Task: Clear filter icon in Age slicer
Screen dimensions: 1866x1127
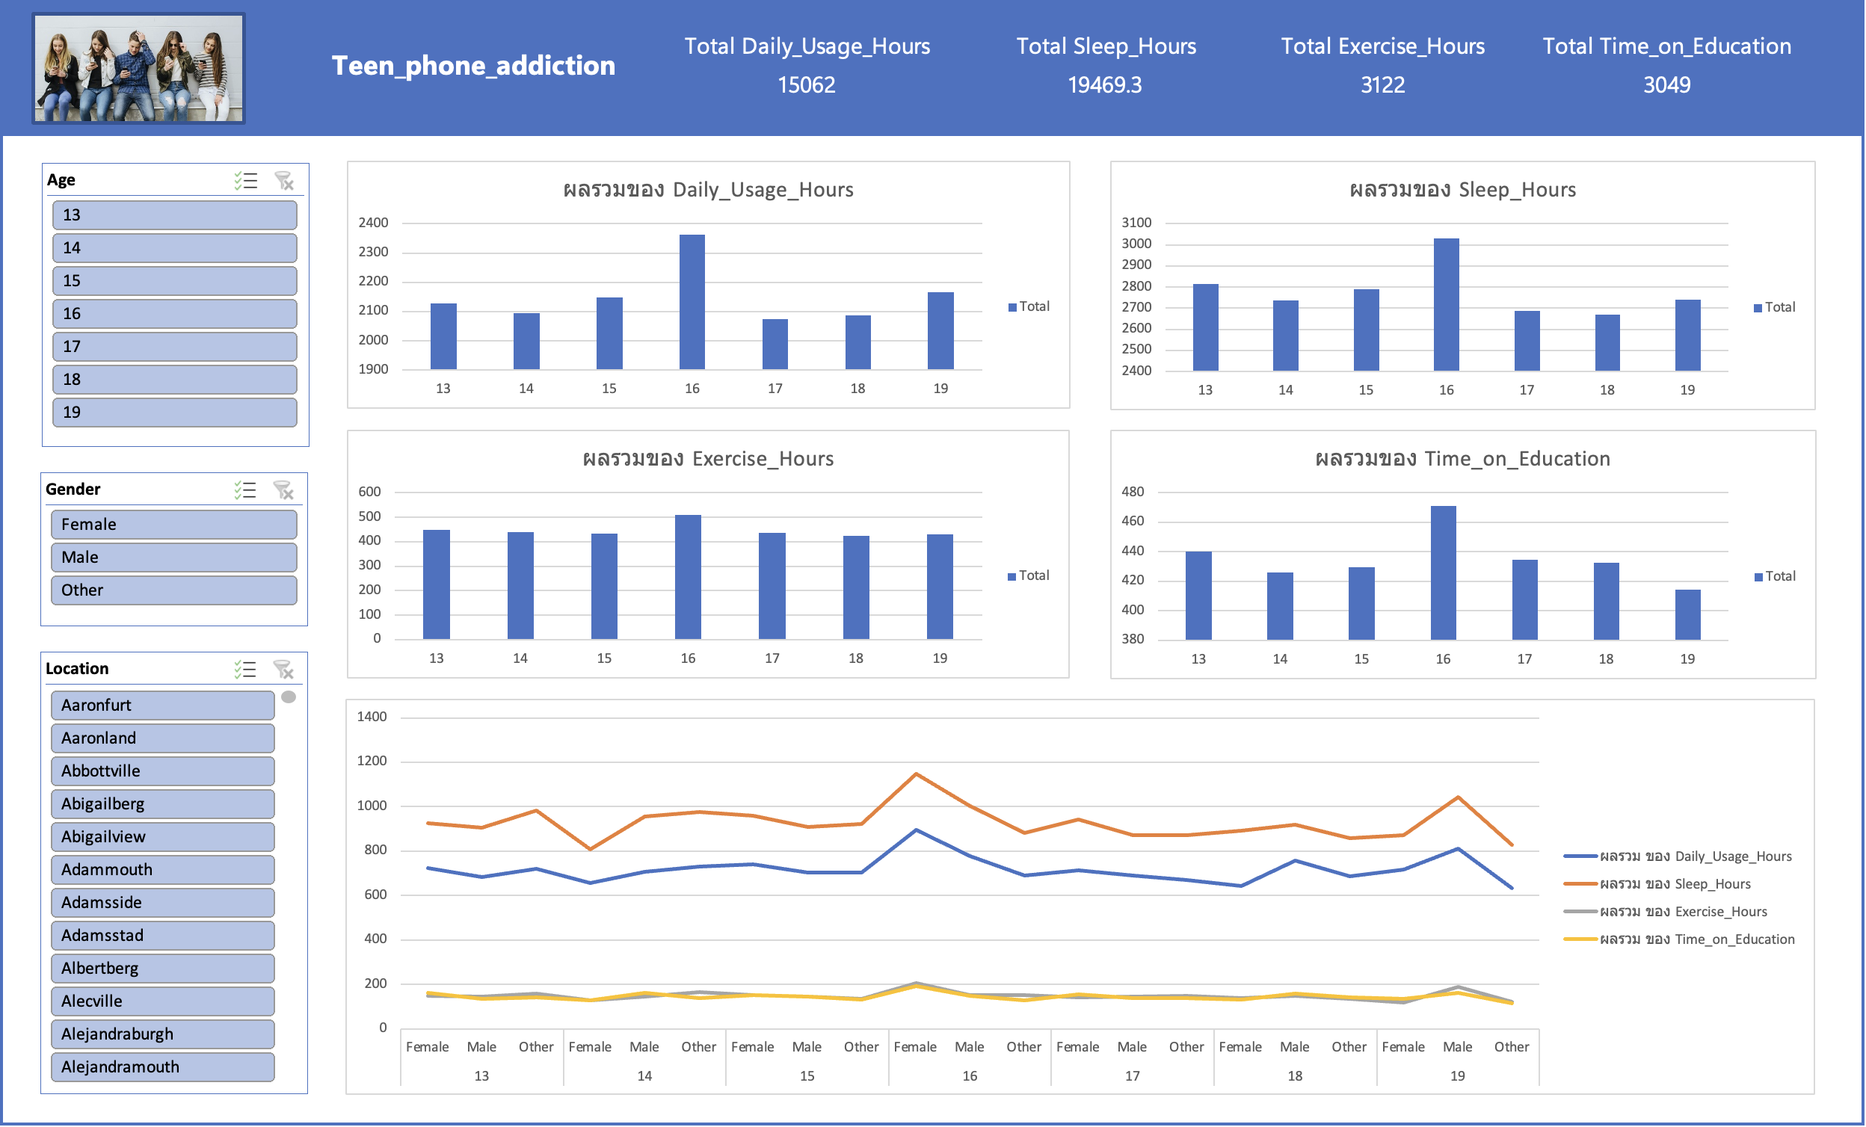Action: (x=284, y=180)
